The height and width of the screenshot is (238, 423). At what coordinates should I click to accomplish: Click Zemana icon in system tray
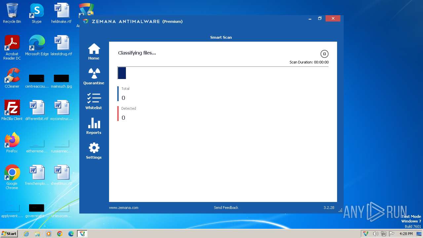pos(366,234)
